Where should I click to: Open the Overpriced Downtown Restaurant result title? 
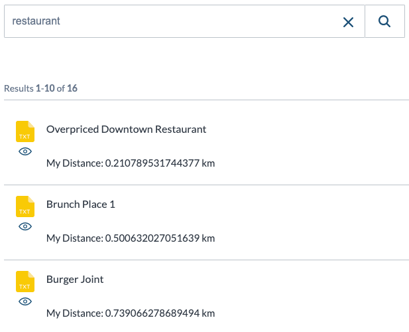[126, 129]
